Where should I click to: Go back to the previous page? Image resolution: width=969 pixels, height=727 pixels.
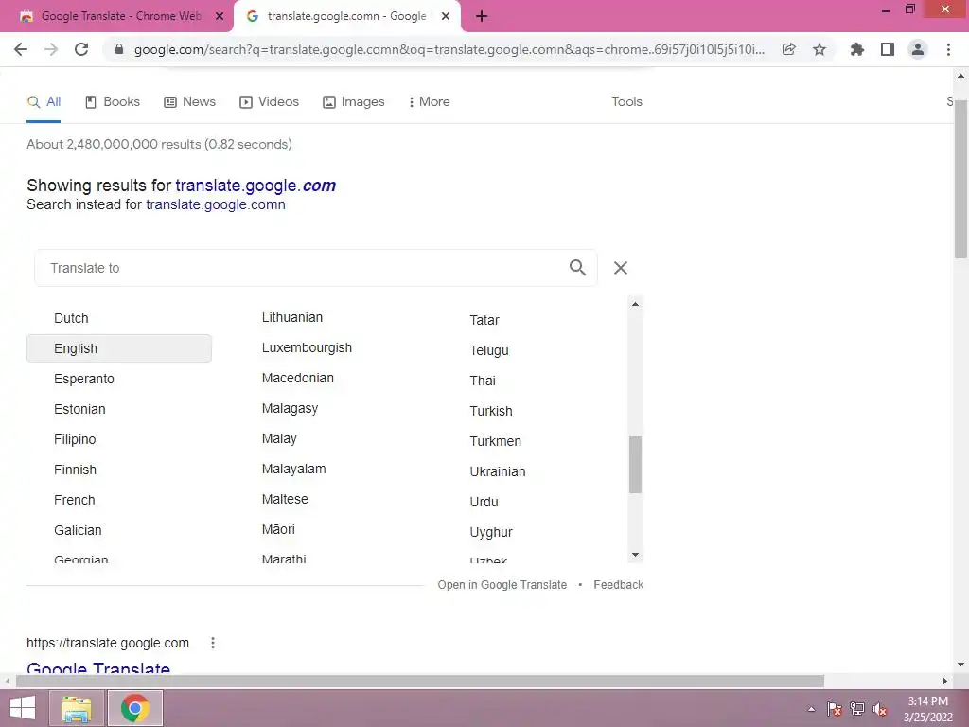click(21, 49)
